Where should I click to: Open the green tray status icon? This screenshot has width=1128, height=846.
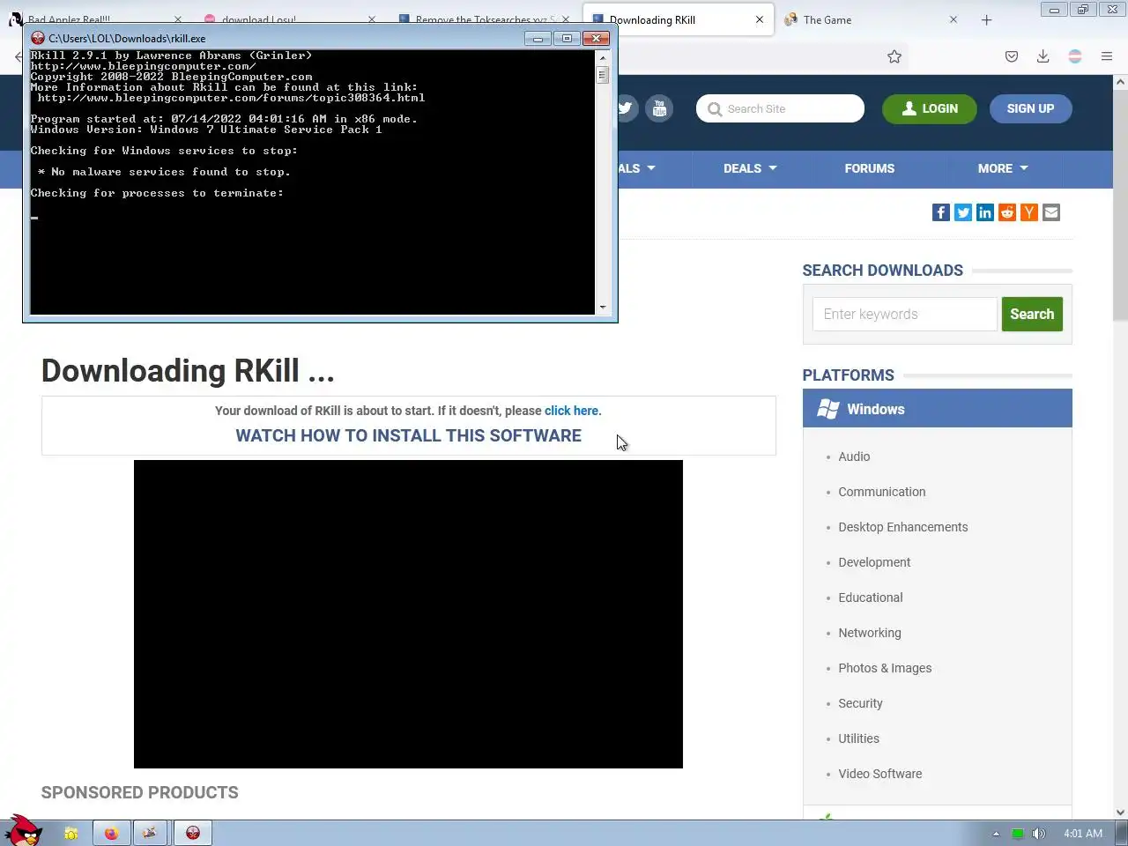coord(1017,834)
